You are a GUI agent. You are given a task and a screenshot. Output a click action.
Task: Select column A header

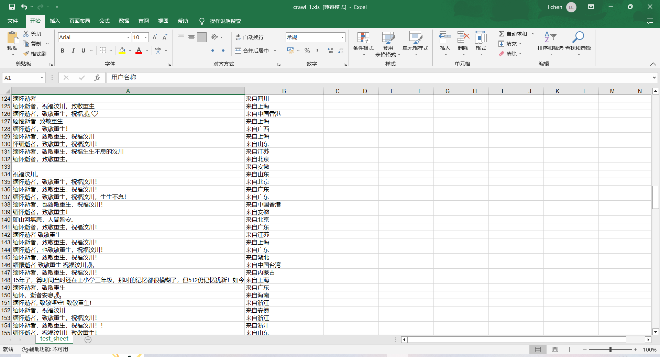pyautogui.click(x=128, y=91)
